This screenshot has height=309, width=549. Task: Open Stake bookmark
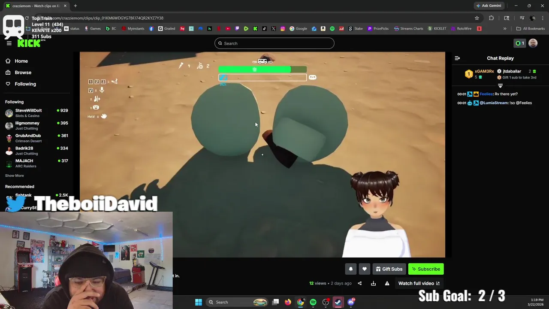(x=356, y=29)
